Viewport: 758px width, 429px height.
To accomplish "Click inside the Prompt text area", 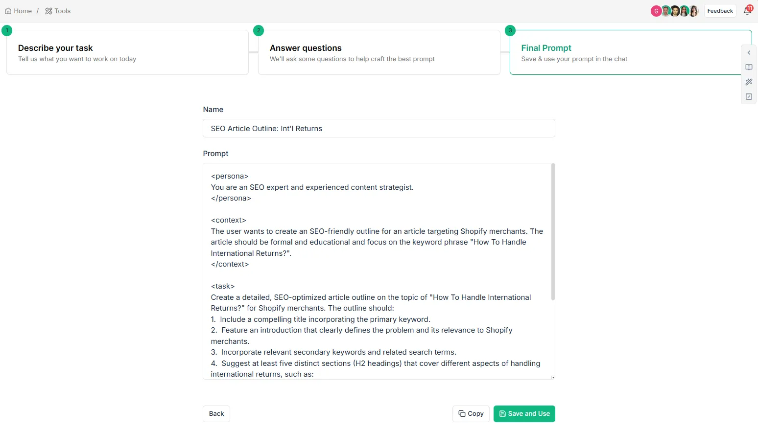I will (x=377, y=271).
